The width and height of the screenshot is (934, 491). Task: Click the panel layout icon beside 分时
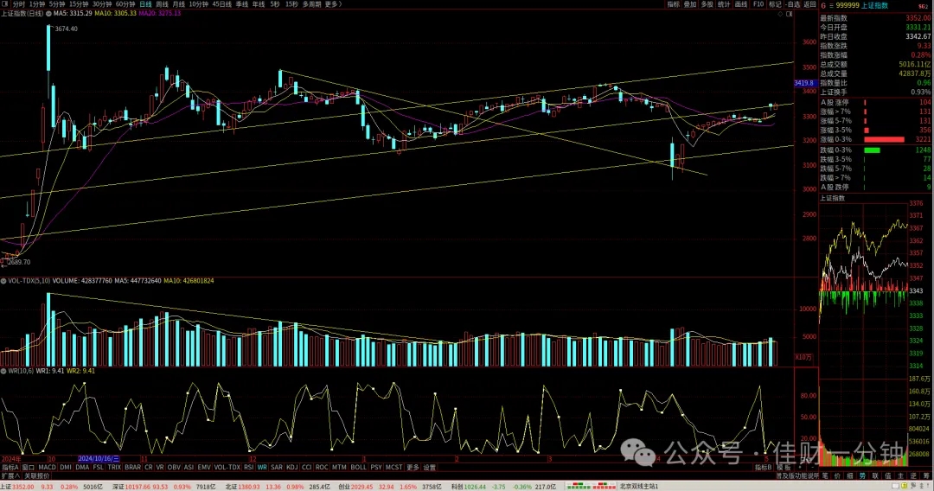pos(5,4)
